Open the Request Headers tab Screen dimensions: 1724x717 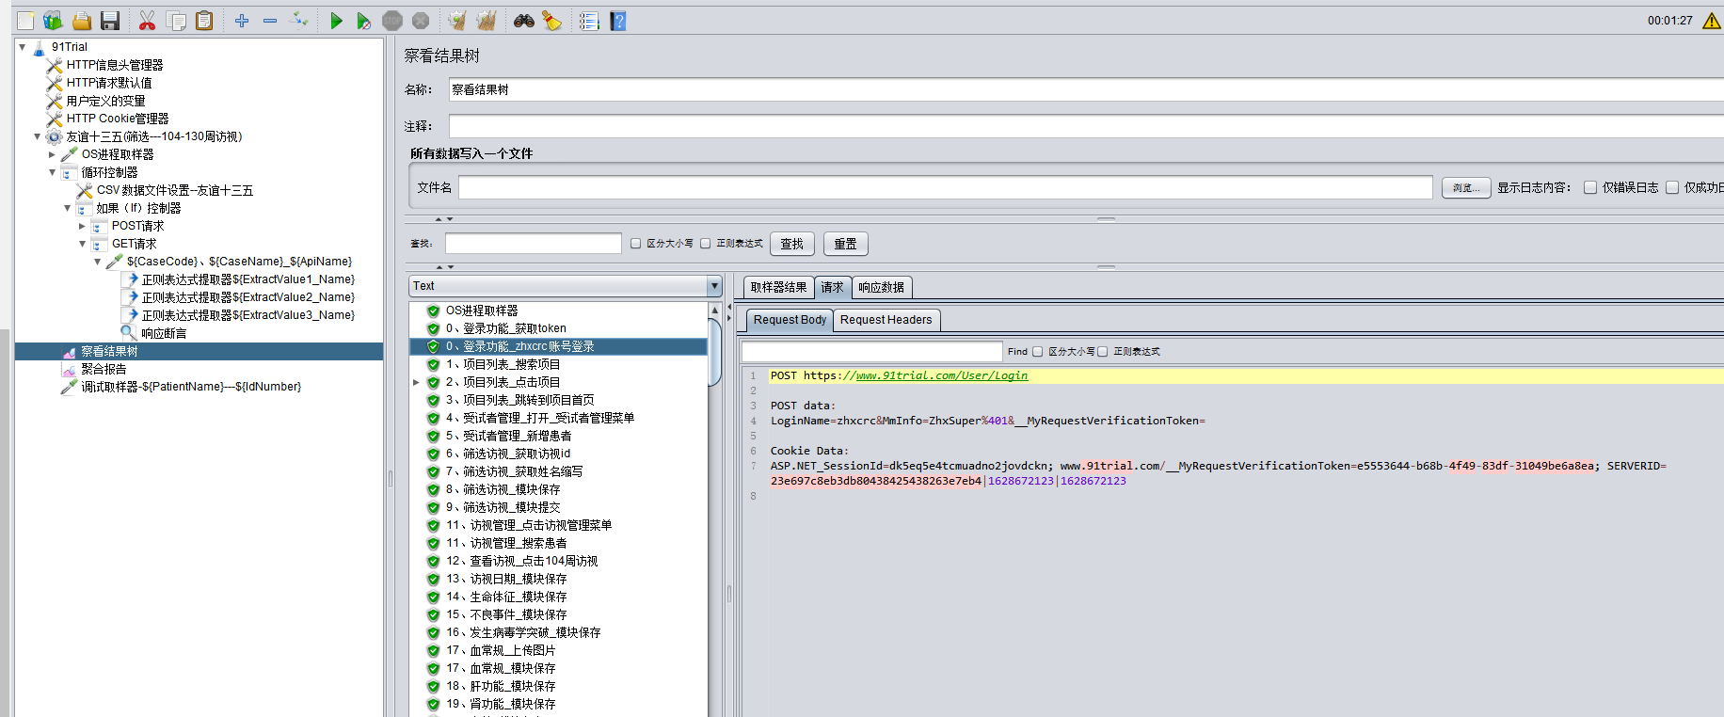[886, 320]
